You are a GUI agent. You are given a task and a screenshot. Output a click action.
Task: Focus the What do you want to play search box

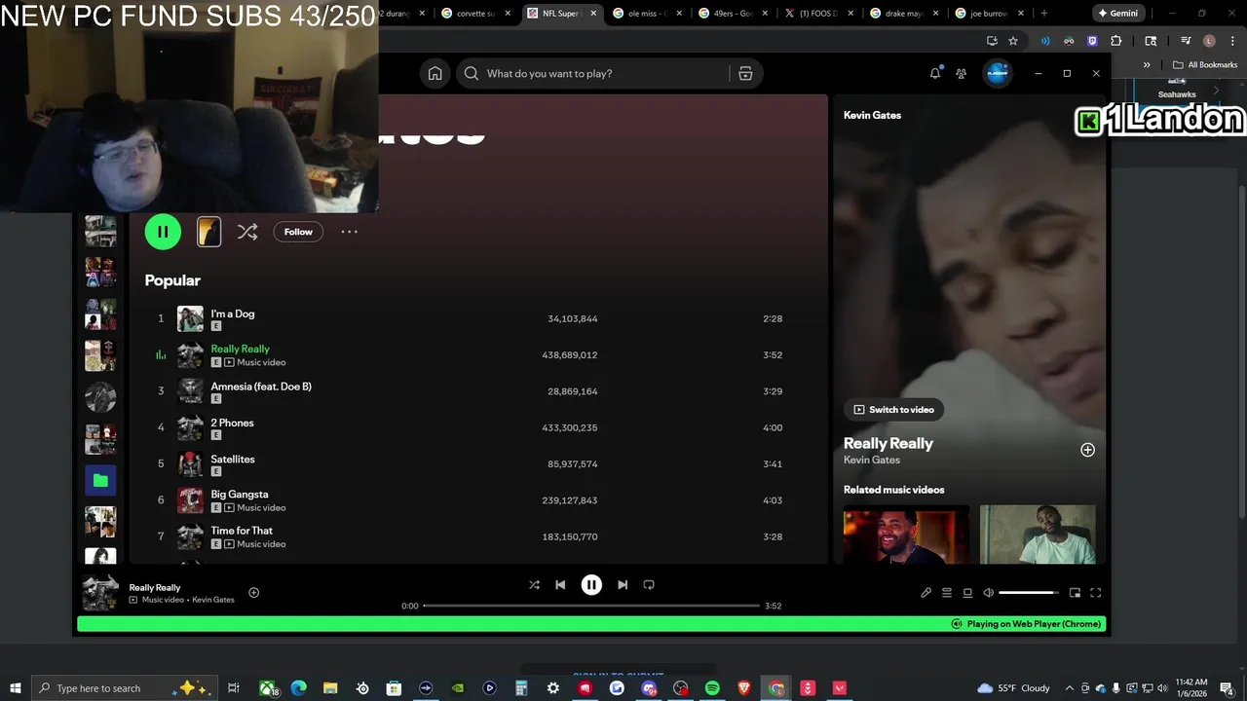click(x=594, y=73)
